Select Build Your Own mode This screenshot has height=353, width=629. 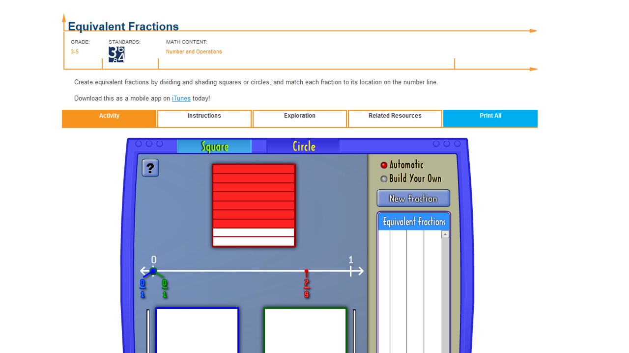click(x=384, y=178)
